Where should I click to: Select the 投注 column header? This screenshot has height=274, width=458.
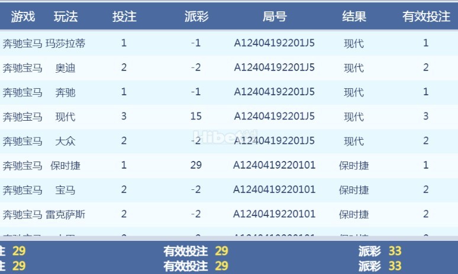pyautogui.click(x=124, y=17)
